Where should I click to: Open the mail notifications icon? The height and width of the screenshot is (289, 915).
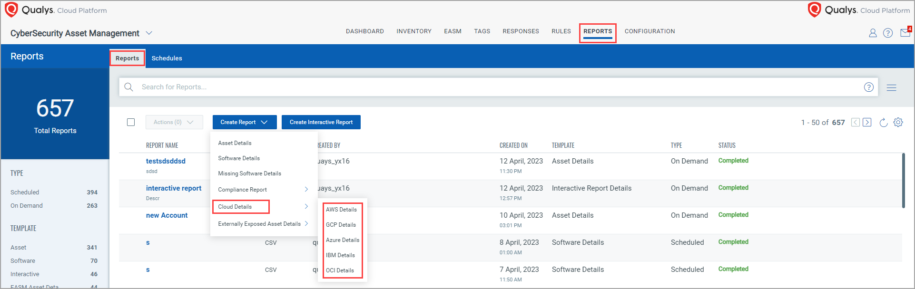905,32
